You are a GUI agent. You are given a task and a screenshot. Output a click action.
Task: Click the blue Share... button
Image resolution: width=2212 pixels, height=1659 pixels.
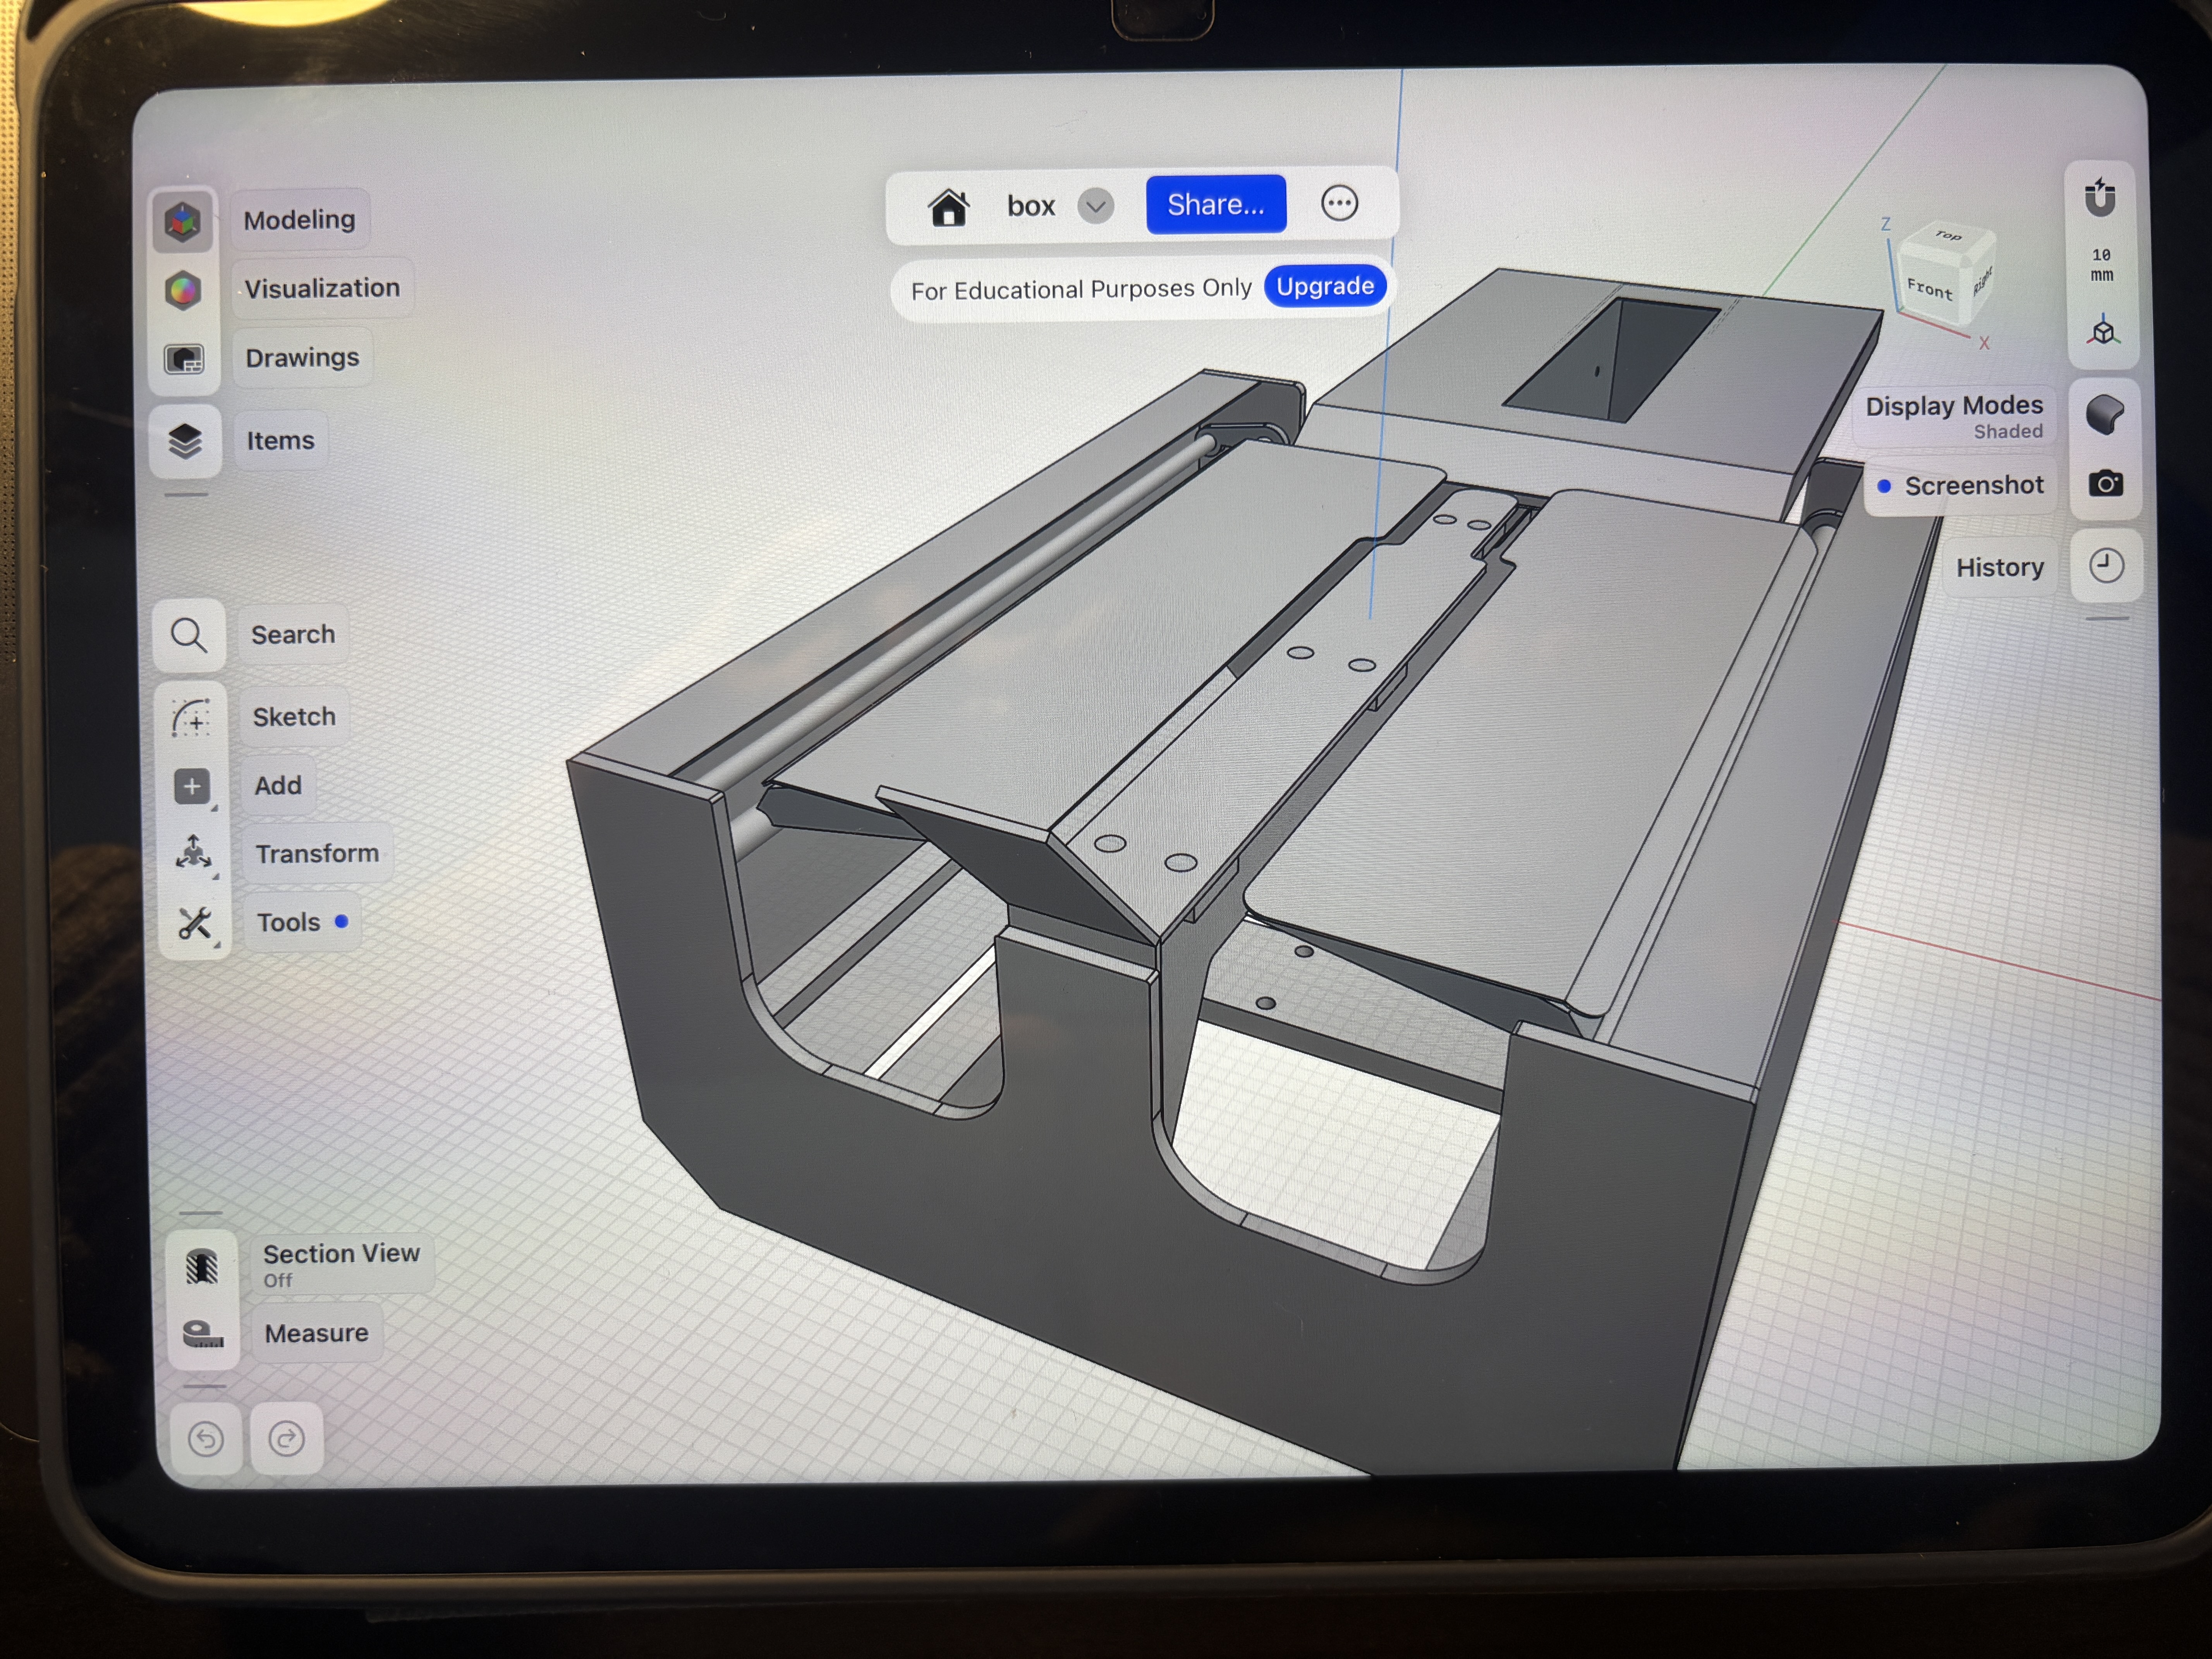pos(1216,204)
